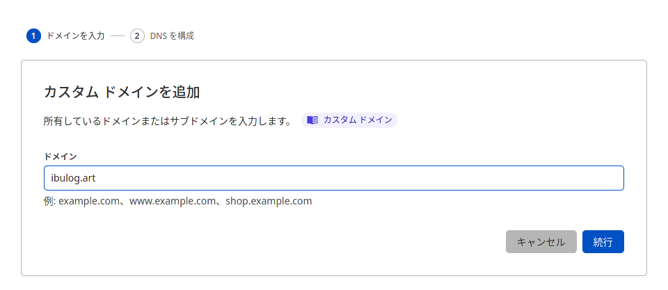Image resolution: width=668 pixels, height=290 pixels.
Task: Click the book icon beside カスタム ドメイン
Action: pos(312,120)
